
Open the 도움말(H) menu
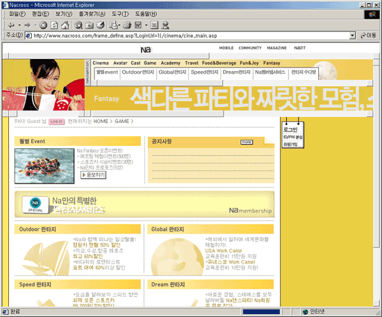point(146,14)
